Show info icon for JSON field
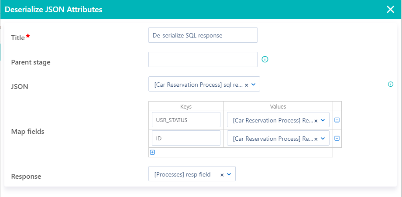This screenshot has width=402, height=197. click(391, 84)
